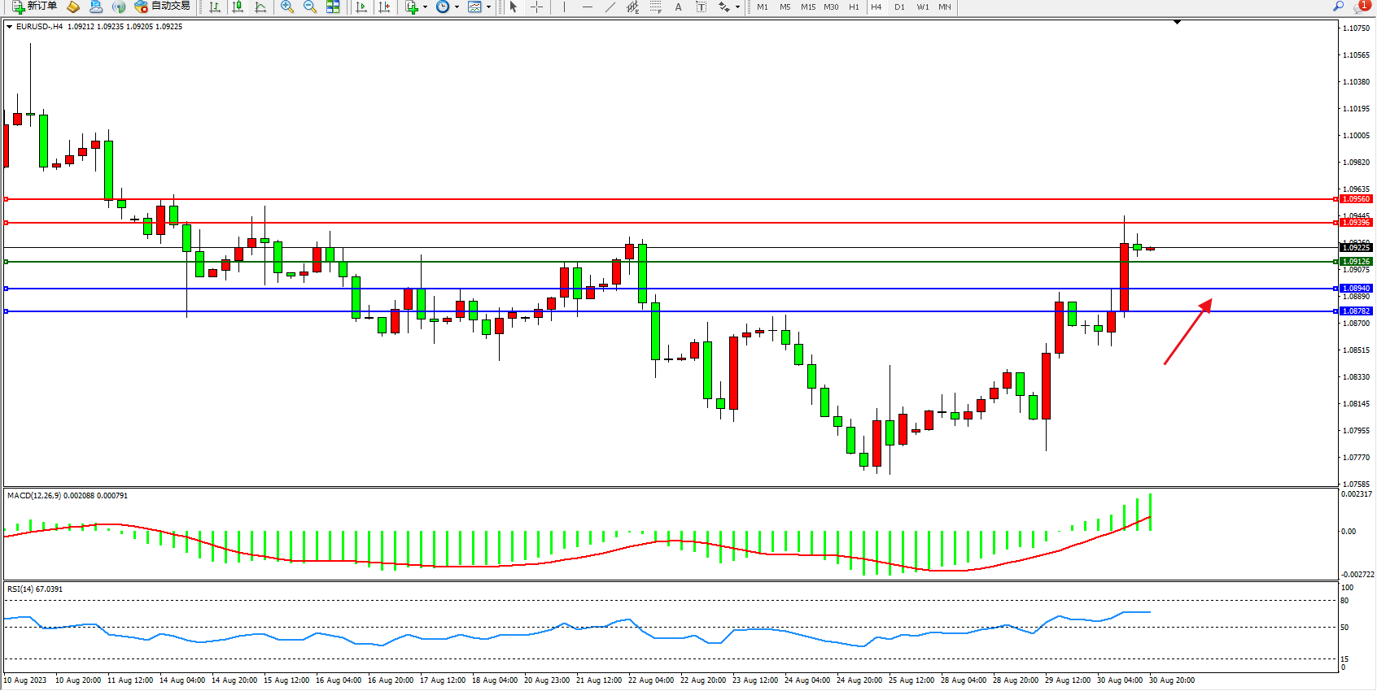Click the New Order (新订单) button
The height and width of the screenshot is (691, 1377).
(x=34, y=7)
